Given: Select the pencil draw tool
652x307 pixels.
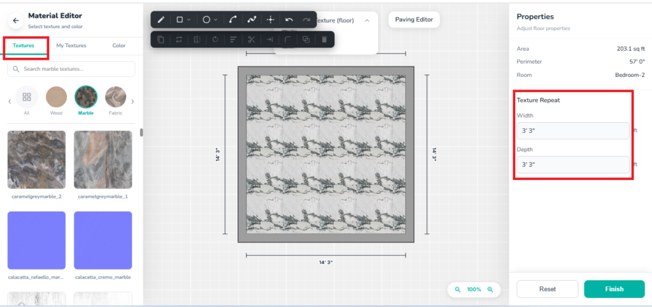Looking at the screenshot, I should (160, 20).
